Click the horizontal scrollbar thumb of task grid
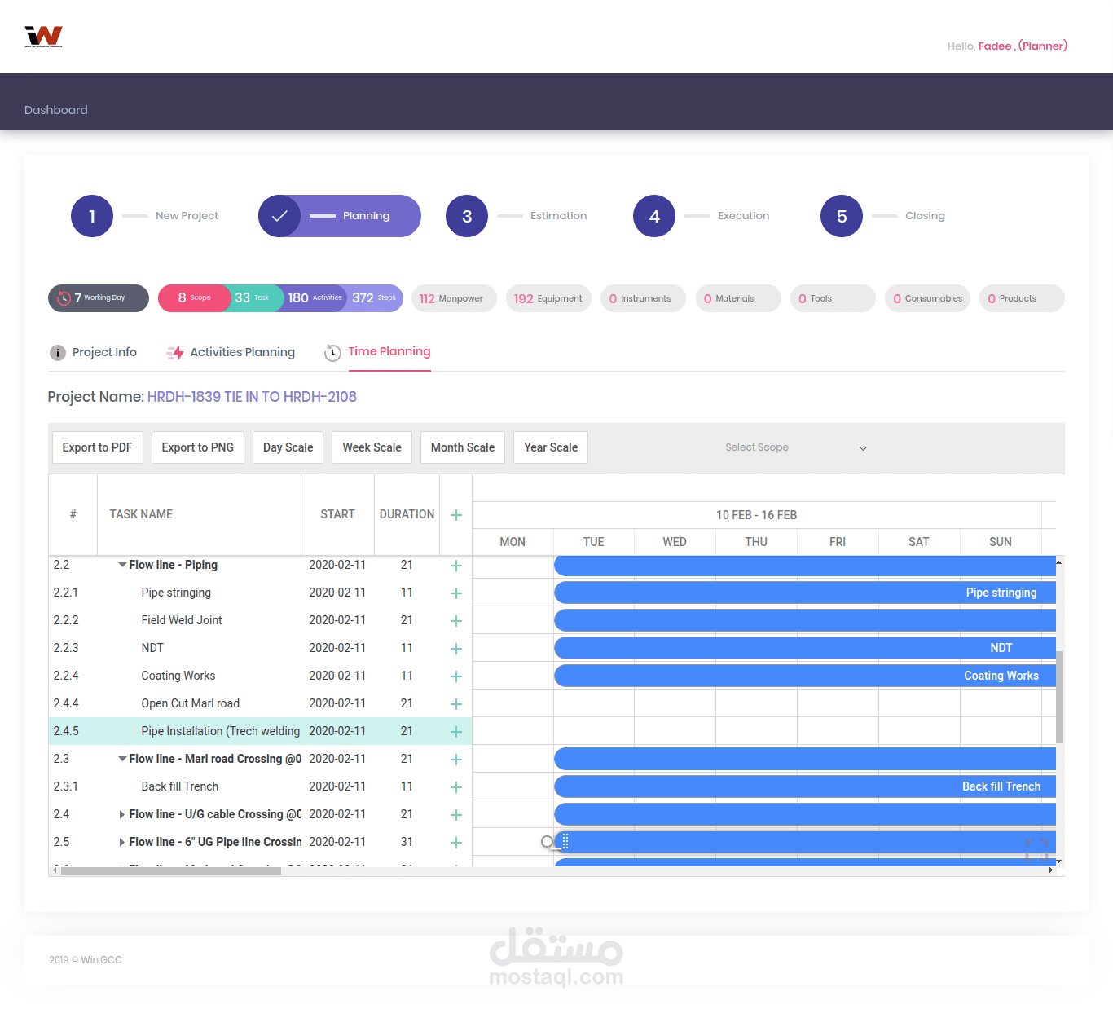Viewport: 1113px width, 1009px height. [x=170, y=870]
